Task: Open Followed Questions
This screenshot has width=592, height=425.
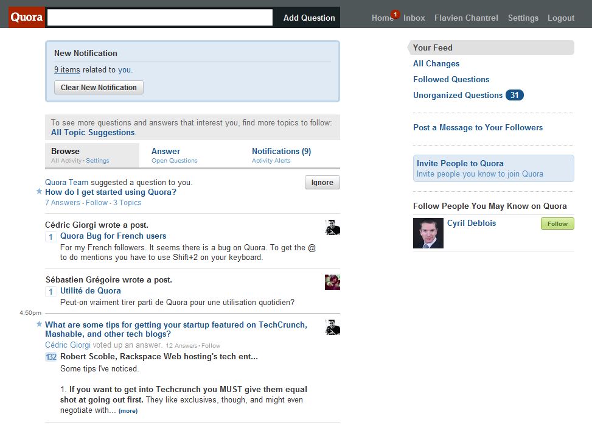Action: tap(451, 79)
